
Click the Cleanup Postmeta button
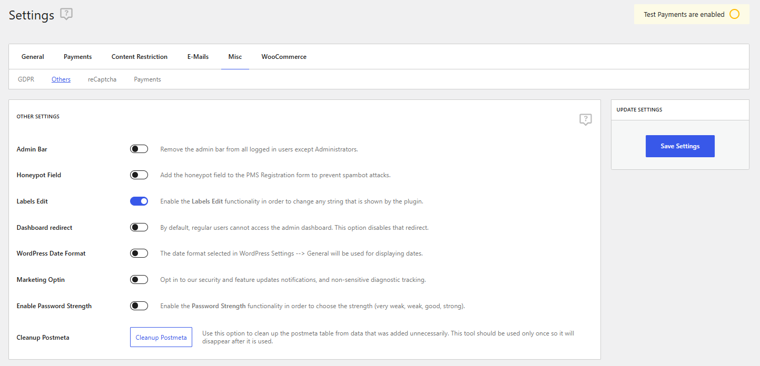161,338
